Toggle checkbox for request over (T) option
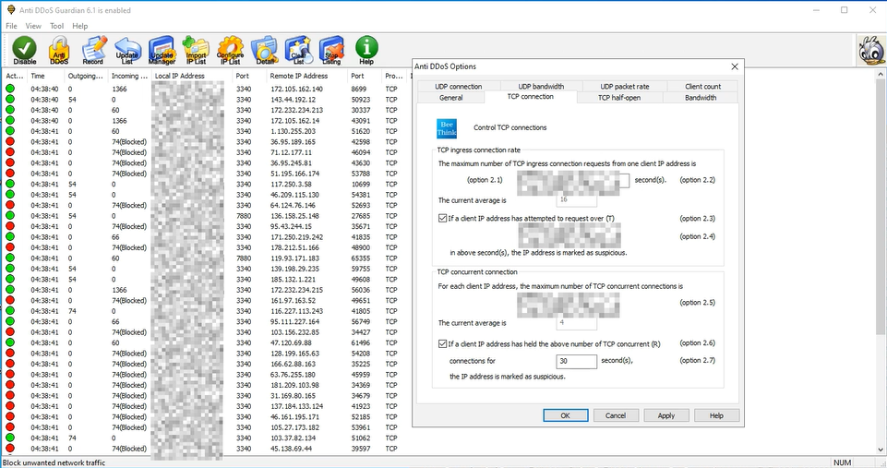Viewport: 887px width, 468px height. pos(442,218)
